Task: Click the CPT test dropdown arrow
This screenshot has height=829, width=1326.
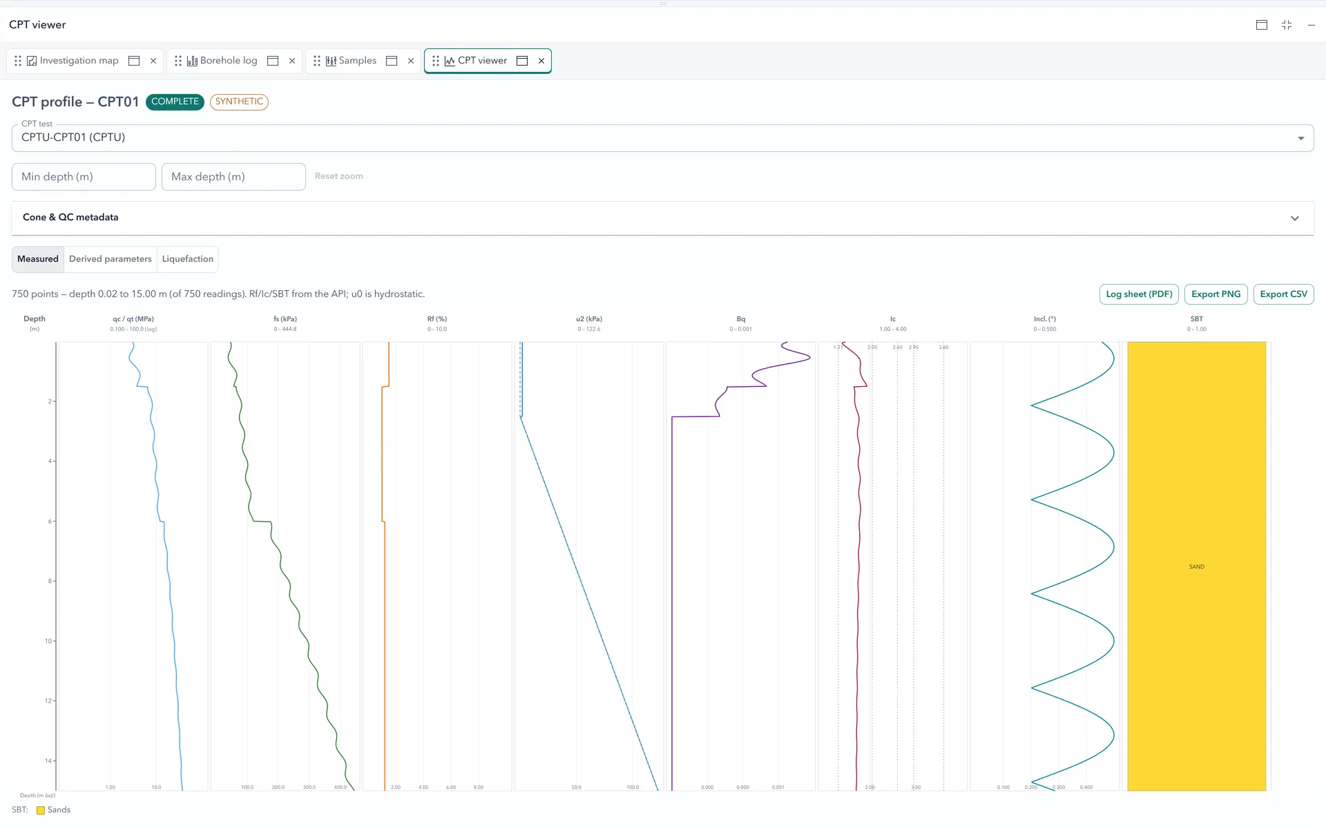Action: tap(1301, 138)
